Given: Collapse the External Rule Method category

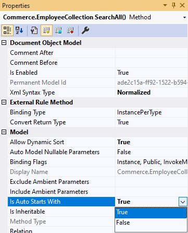Looking at the screenshot, I should click(4, 102).
